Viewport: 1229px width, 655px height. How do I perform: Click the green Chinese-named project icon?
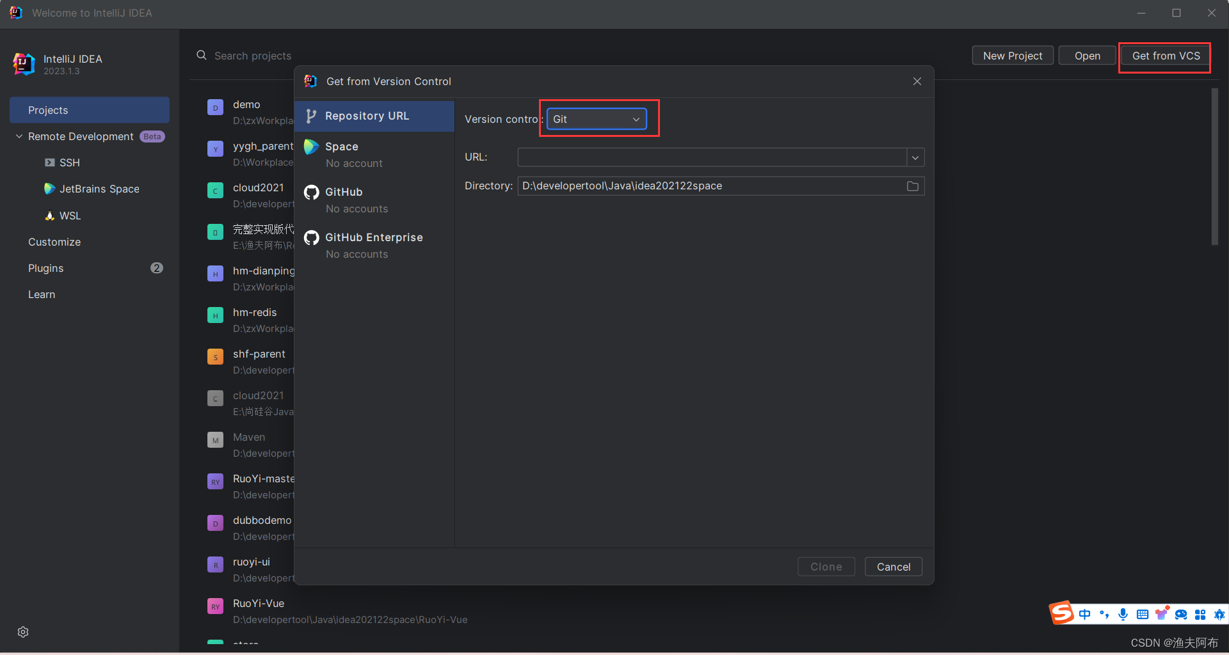pos(215,232)
